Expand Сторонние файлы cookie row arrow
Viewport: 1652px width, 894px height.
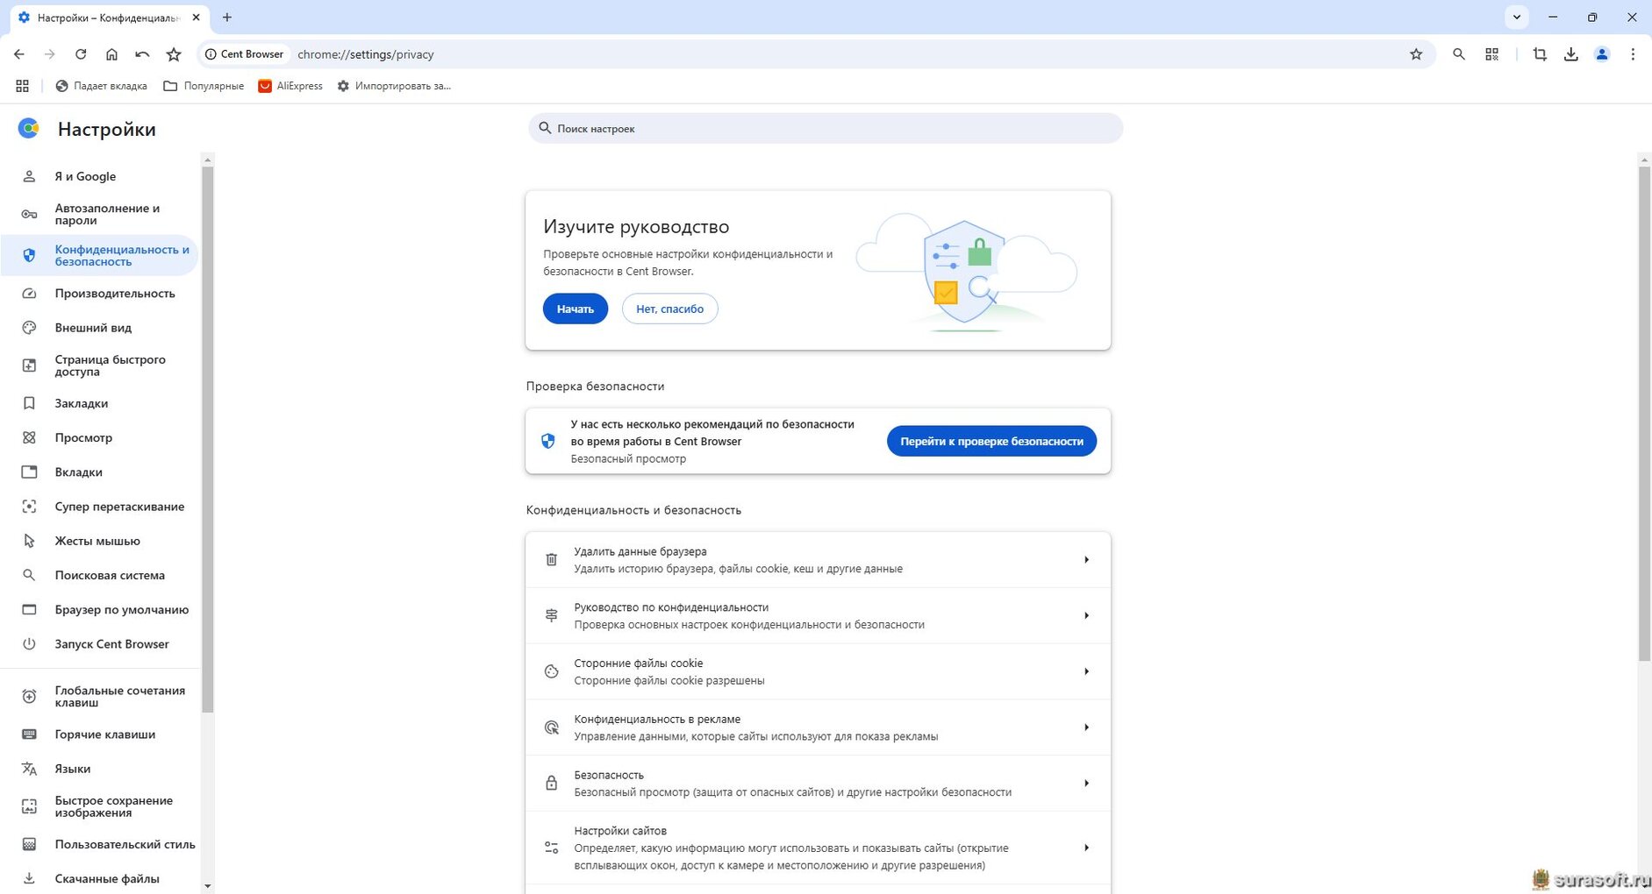click(1086, 671)
